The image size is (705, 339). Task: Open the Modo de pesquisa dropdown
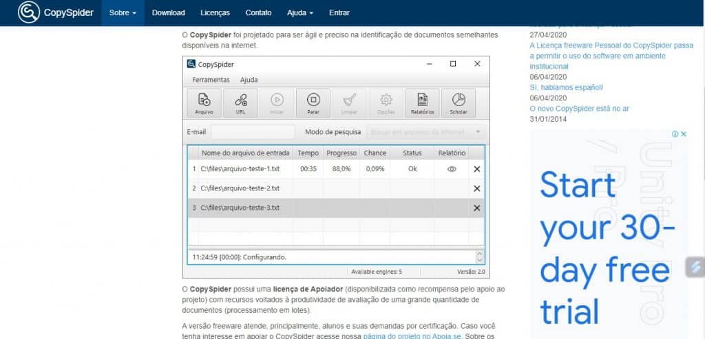(x=425, y=132)
